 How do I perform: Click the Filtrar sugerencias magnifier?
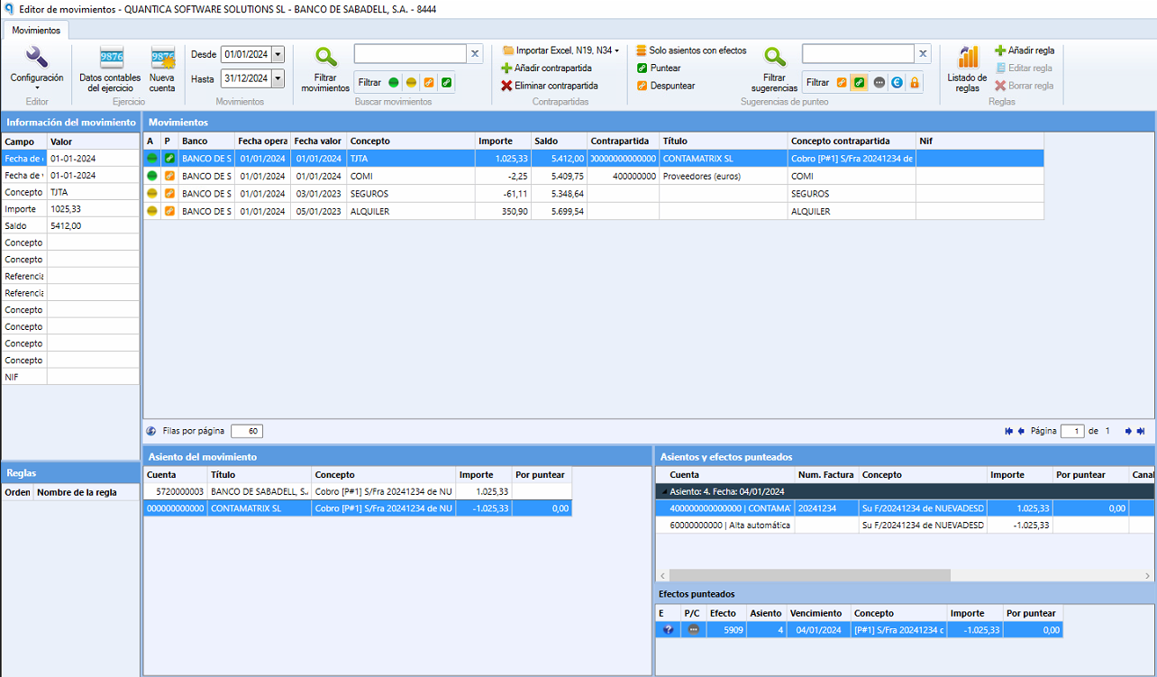[x=775, y=58]
